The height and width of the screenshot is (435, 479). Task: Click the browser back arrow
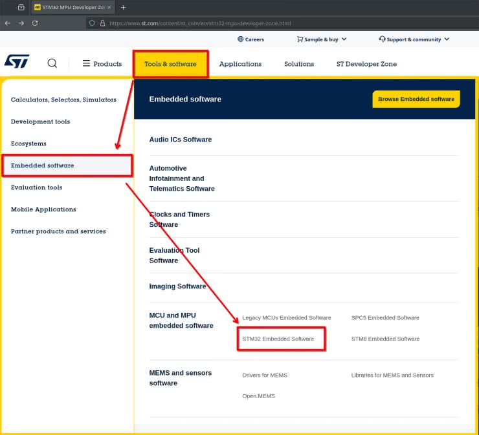(8, 23)
